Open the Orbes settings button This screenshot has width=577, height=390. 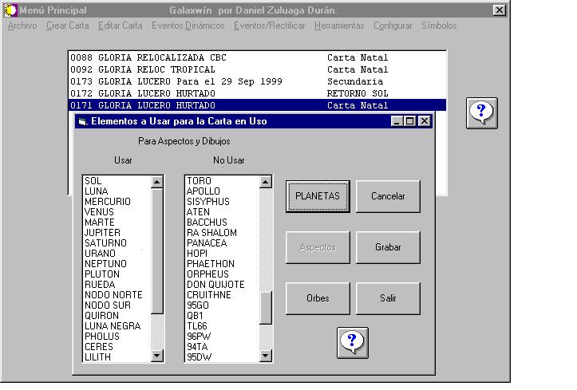(x=318, y=298)
